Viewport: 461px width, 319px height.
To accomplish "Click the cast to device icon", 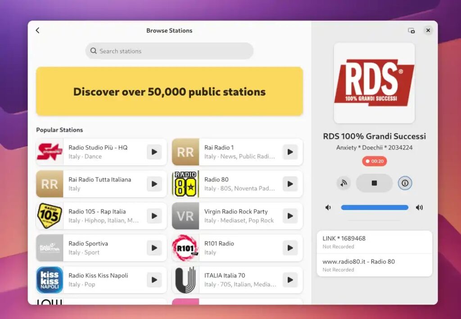I will point(343,183).
